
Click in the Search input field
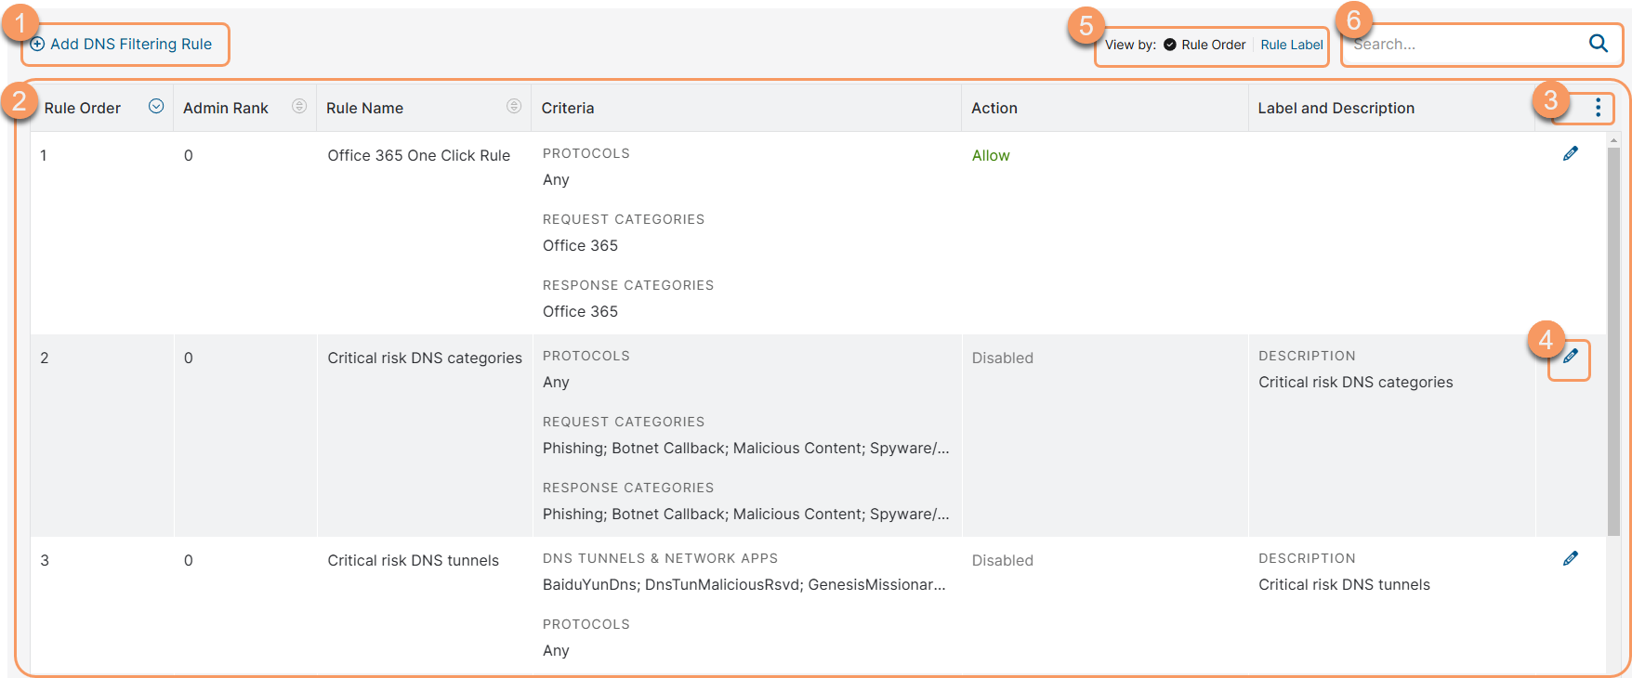point(1464,45)
